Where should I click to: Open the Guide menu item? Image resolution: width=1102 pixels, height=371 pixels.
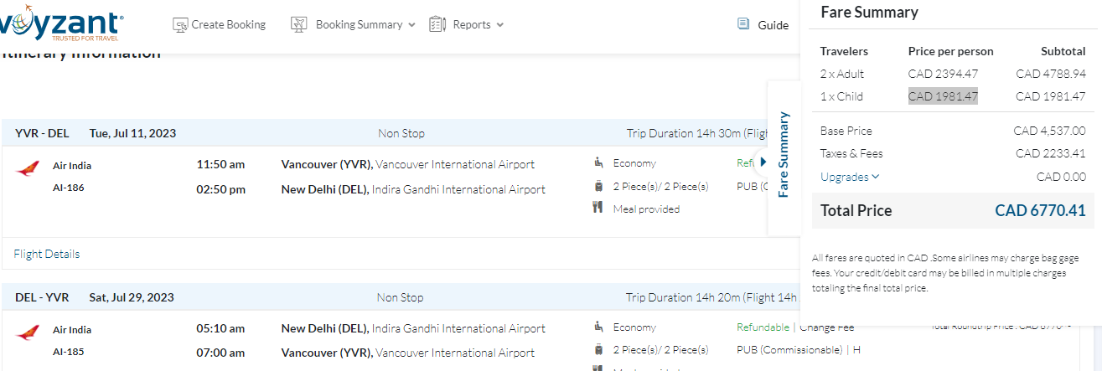click(773, 25)
